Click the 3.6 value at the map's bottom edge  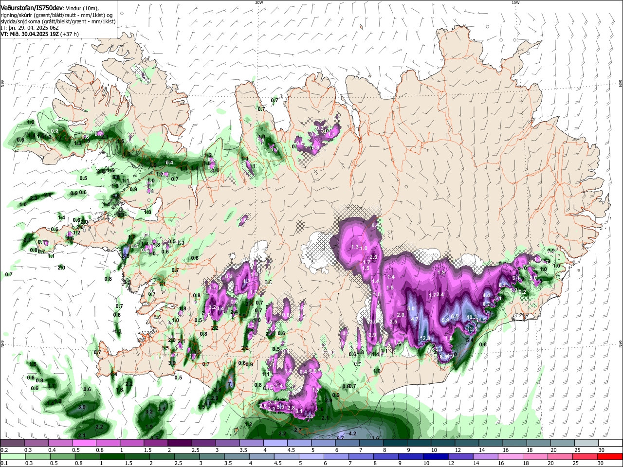coord(375,438)
